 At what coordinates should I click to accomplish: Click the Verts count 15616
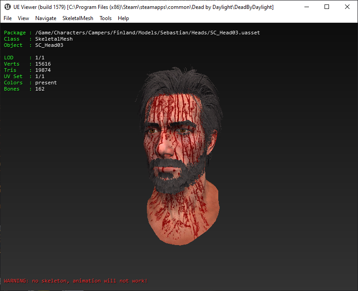click(x=43, y=64)
